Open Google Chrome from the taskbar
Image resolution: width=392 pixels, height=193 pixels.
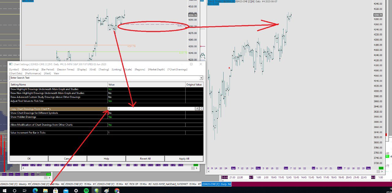117,190
